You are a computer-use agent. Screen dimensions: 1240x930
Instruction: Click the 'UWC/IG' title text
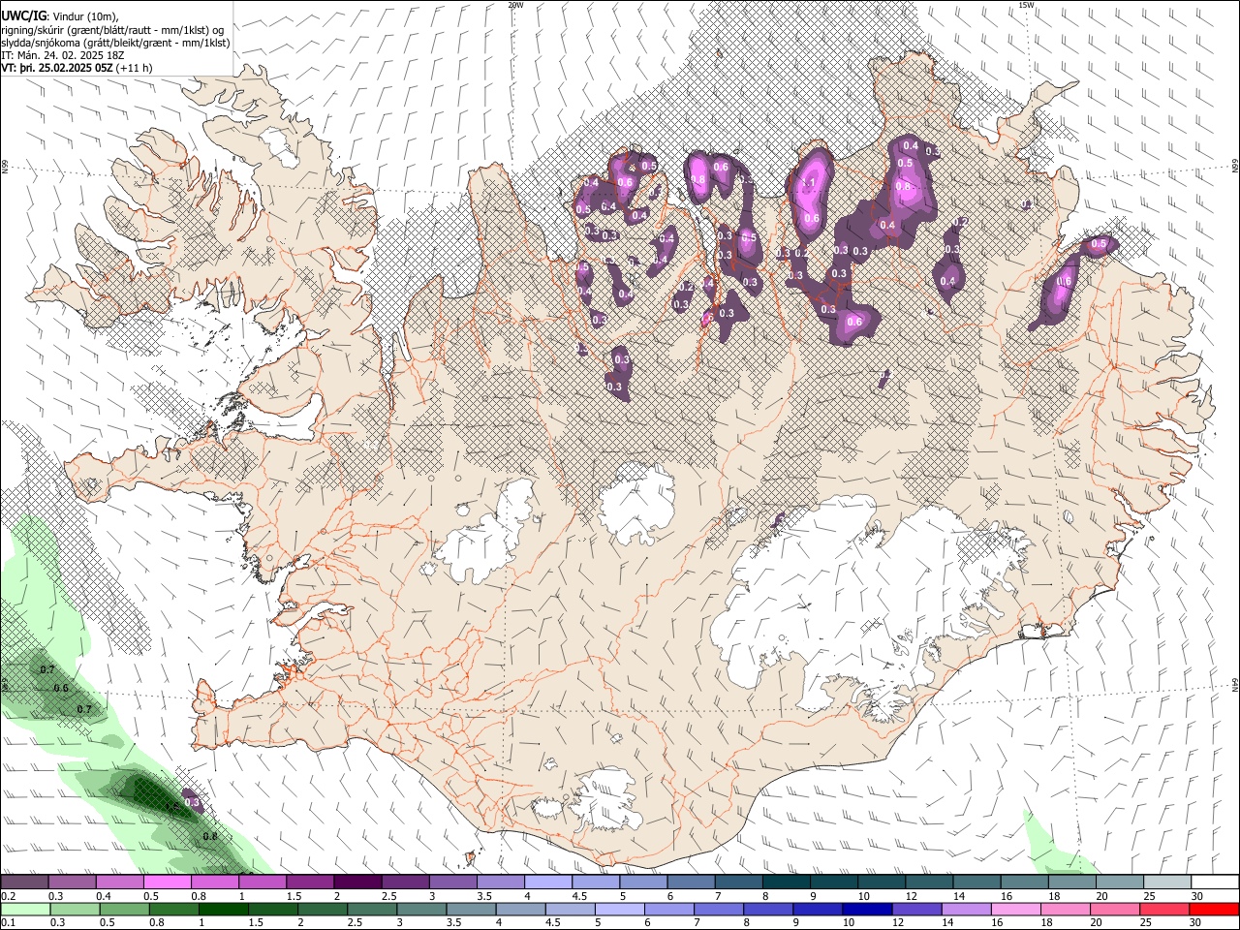(23, 15)
